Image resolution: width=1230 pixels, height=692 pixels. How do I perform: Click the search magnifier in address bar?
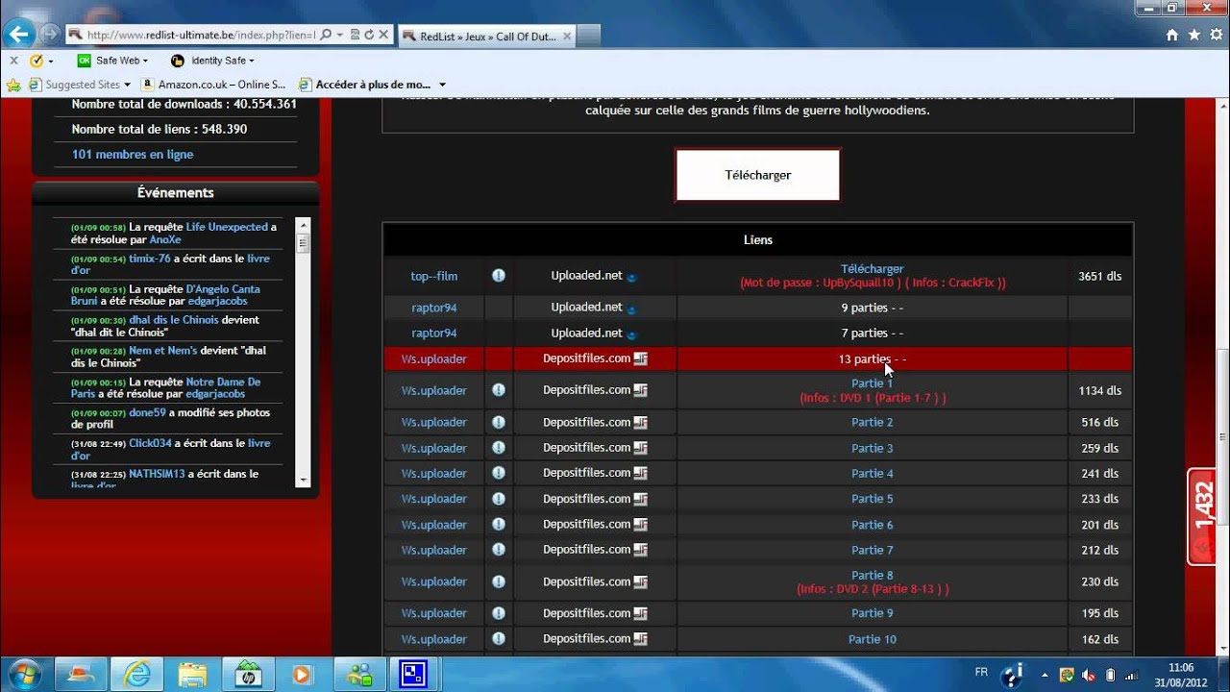(x=326, y=35)
